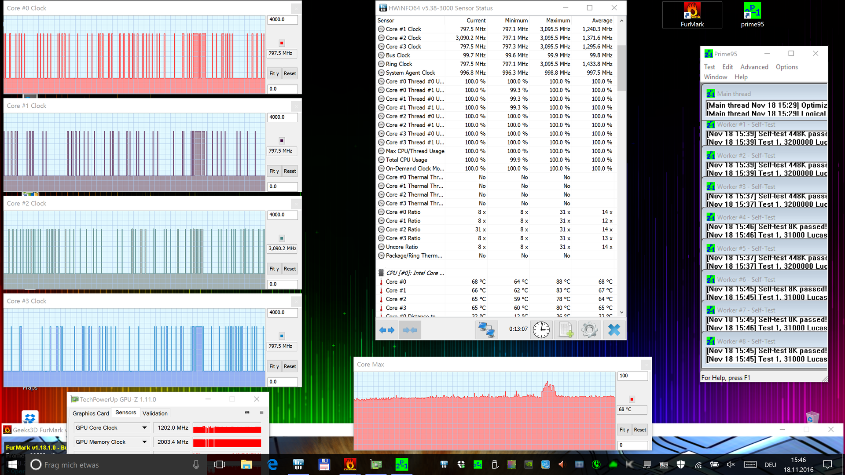The height and width of the screenshot is (475, 845).
Task: Click the clock reset timer icon
Action: [541, 330]
